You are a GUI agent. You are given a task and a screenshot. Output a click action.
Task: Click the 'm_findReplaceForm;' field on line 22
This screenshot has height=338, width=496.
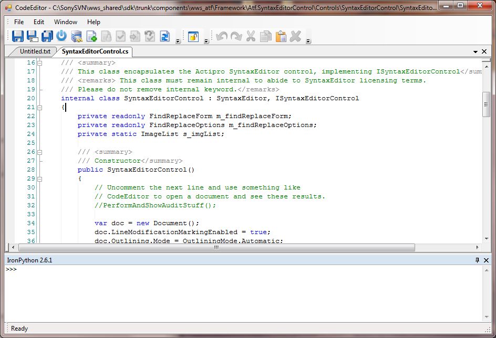[254, 116]
